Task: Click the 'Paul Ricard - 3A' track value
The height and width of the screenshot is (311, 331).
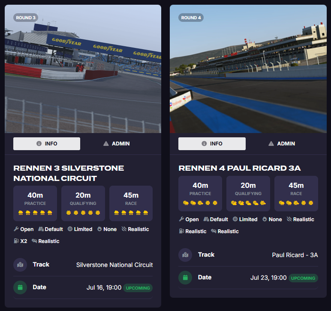Action: point(295,255)
